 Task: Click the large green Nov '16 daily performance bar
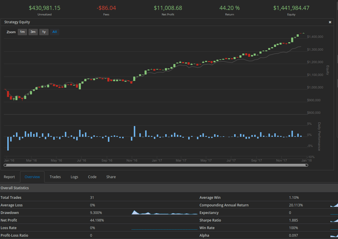tap(134, 131)
